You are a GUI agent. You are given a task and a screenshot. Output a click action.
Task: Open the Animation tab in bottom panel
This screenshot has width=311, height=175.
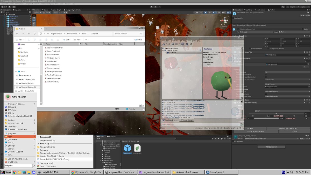pos(111,136)
